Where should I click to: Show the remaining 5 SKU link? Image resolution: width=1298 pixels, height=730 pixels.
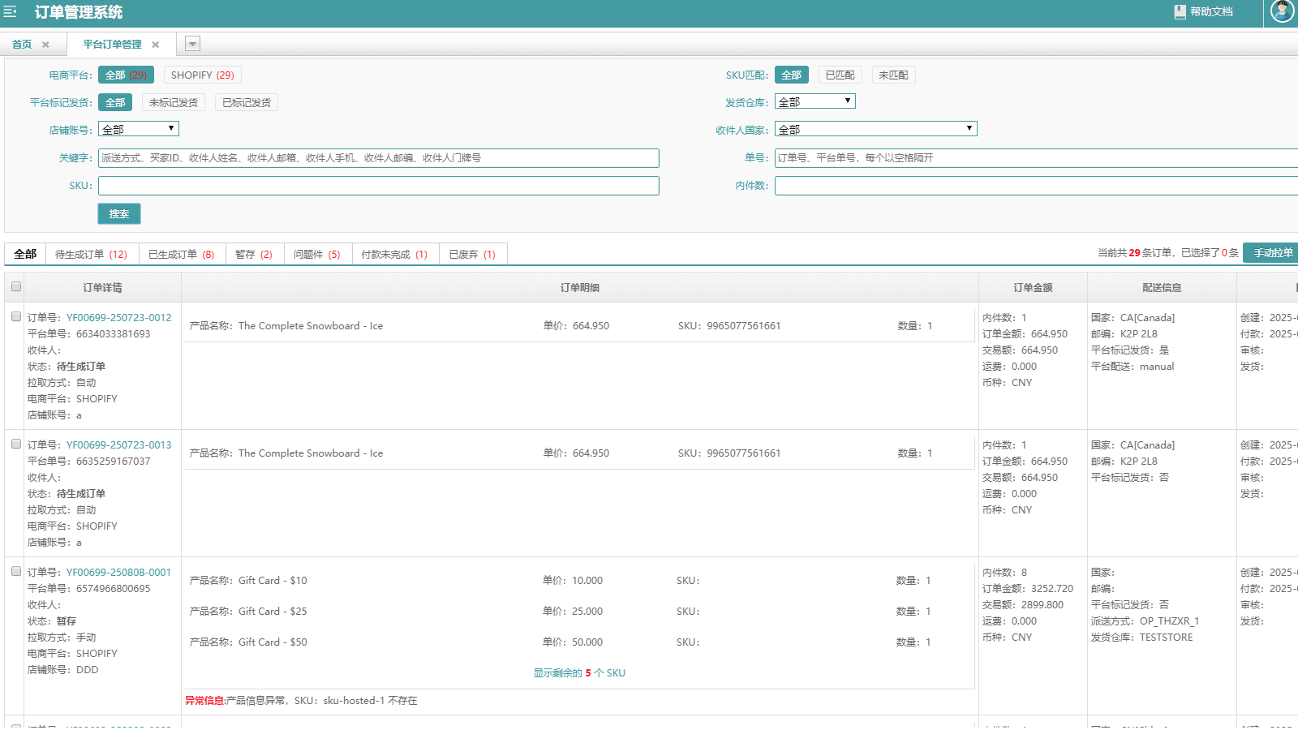[x=579, y=673]
